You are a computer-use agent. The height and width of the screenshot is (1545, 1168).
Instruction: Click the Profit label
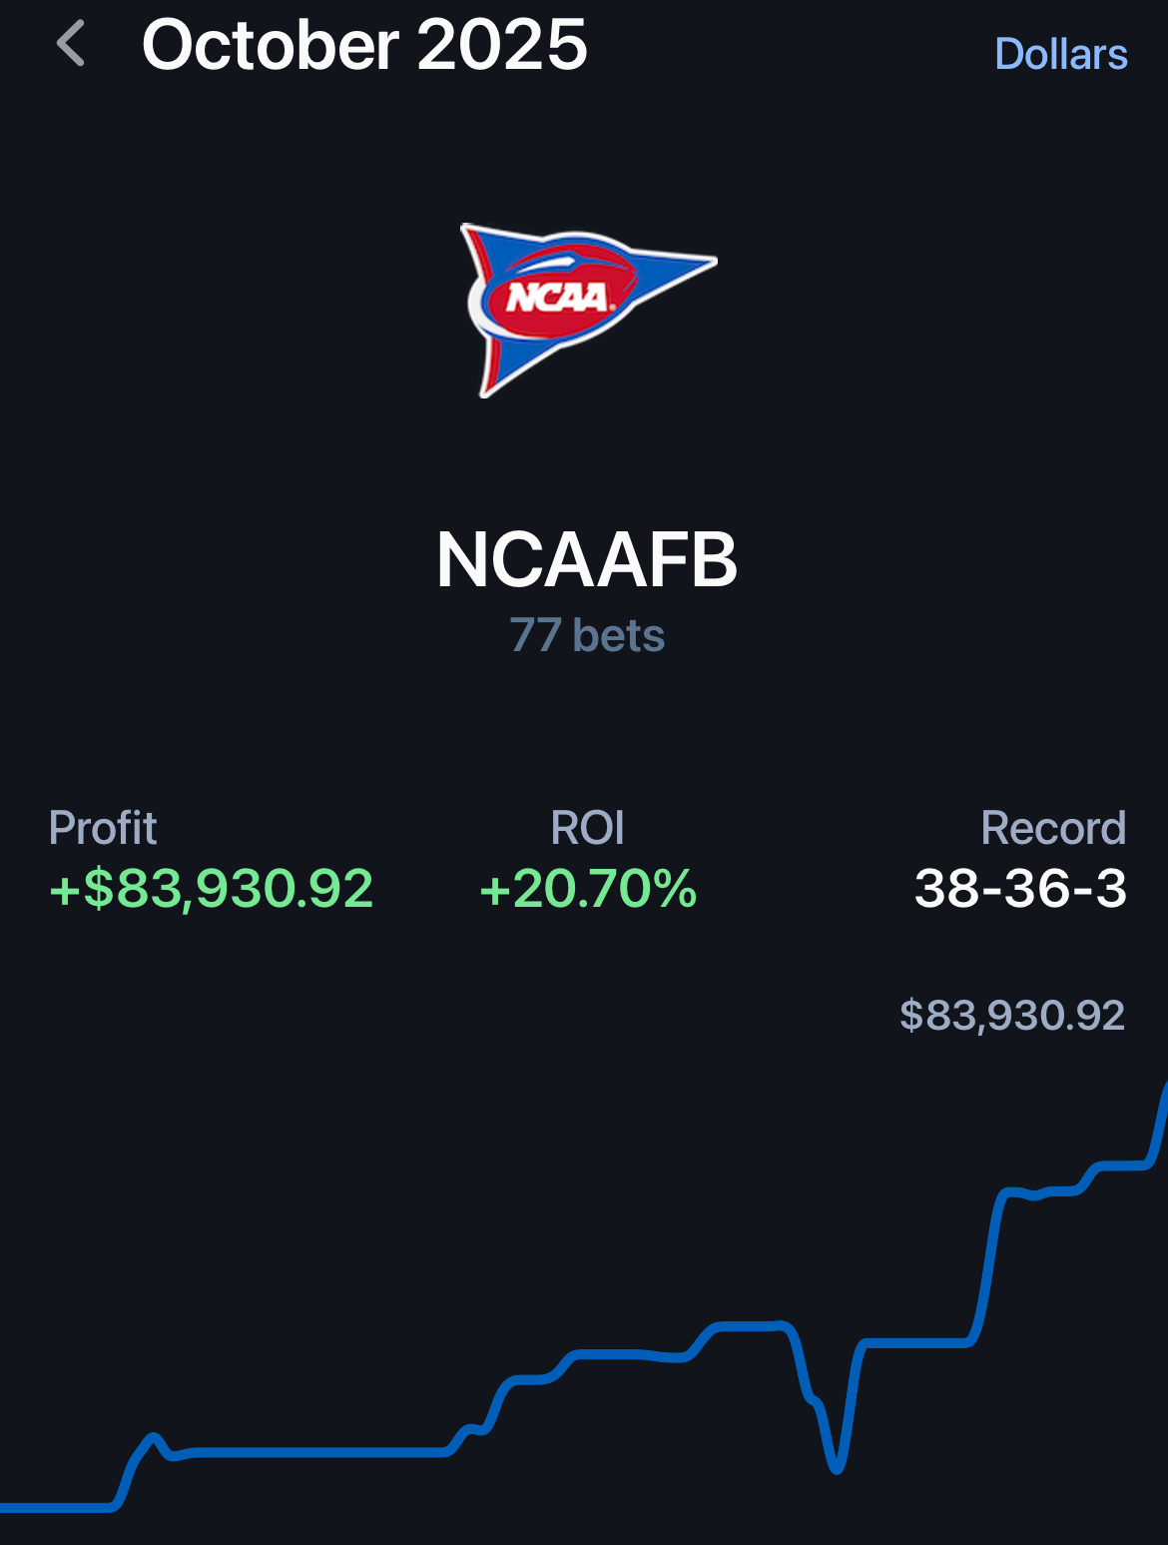tap(103, 828)
